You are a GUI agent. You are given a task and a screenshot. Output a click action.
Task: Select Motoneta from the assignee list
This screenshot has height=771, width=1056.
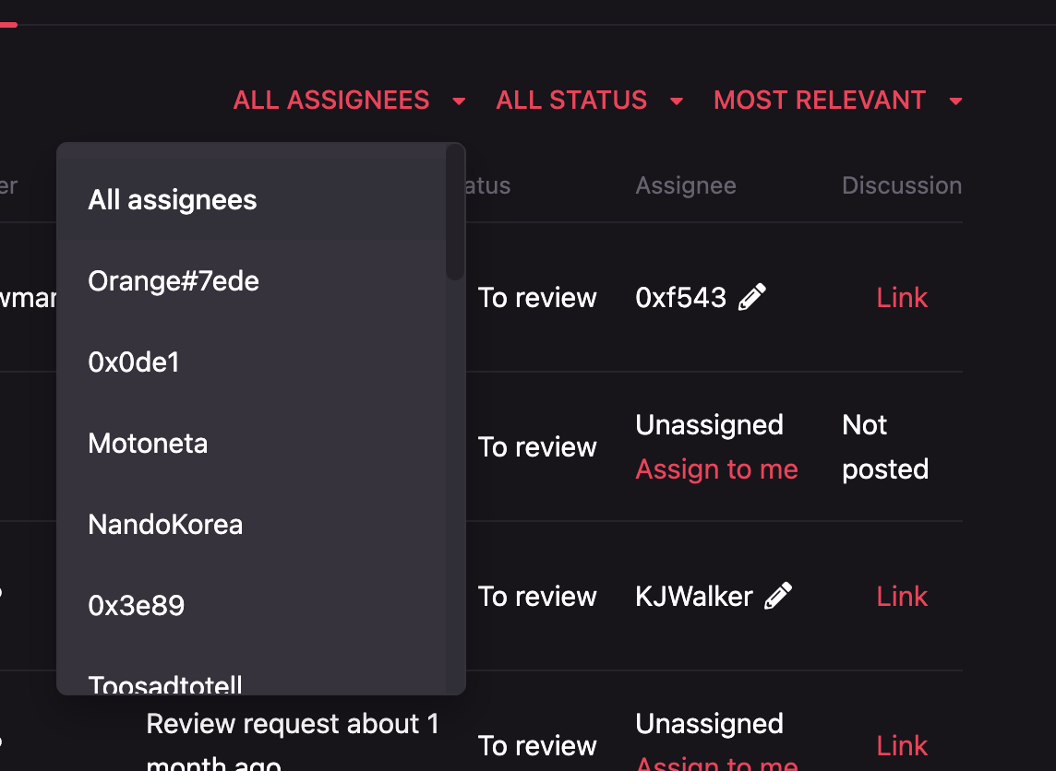click(148, 444)
